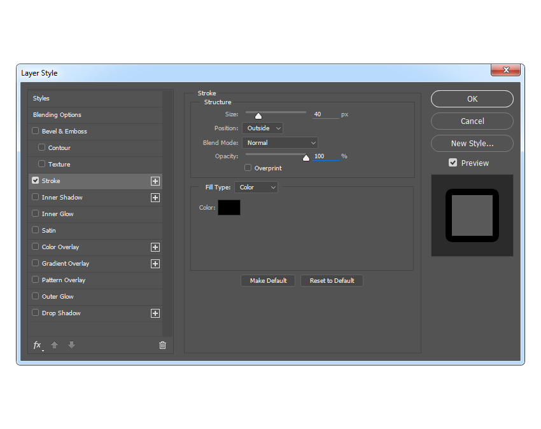
Task: Open the Fill Type dropdown
Action: 256,187
